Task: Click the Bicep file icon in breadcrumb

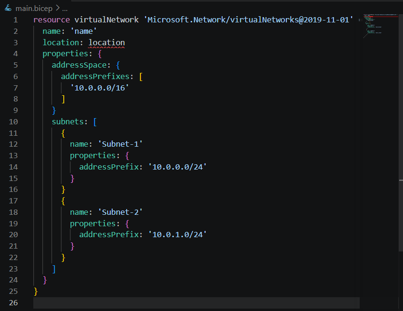Action: pos(8,8)
